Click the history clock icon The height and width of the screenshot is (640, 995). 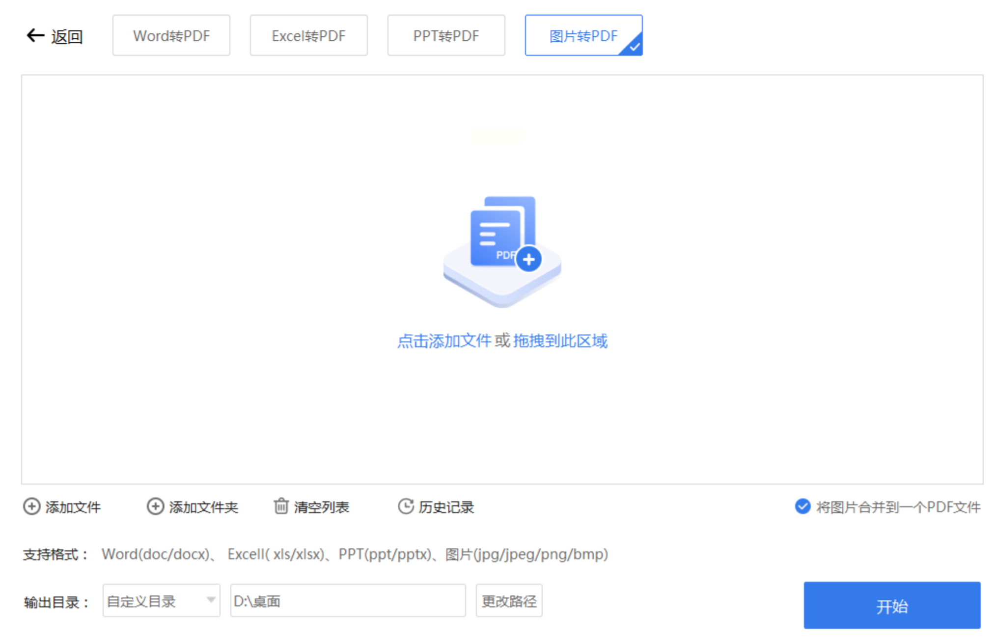406,507
